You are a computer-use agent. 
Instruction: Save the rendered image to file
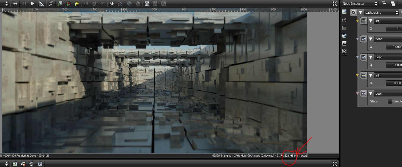click(x=60, y=4)
